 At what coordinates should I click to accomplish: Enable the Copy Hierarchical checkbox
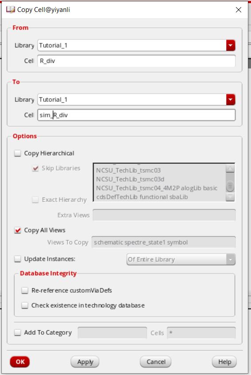[18, 153]
